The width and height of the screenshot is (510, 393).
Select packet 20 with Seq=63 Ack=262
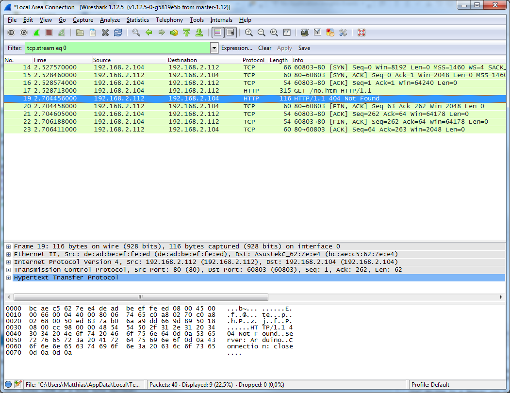[x=255, y=106]
